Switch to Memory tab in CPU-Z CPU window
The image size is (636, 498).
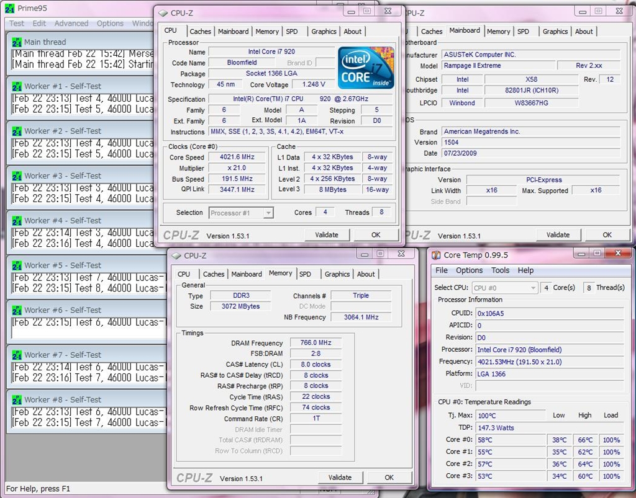click(267, 32)
